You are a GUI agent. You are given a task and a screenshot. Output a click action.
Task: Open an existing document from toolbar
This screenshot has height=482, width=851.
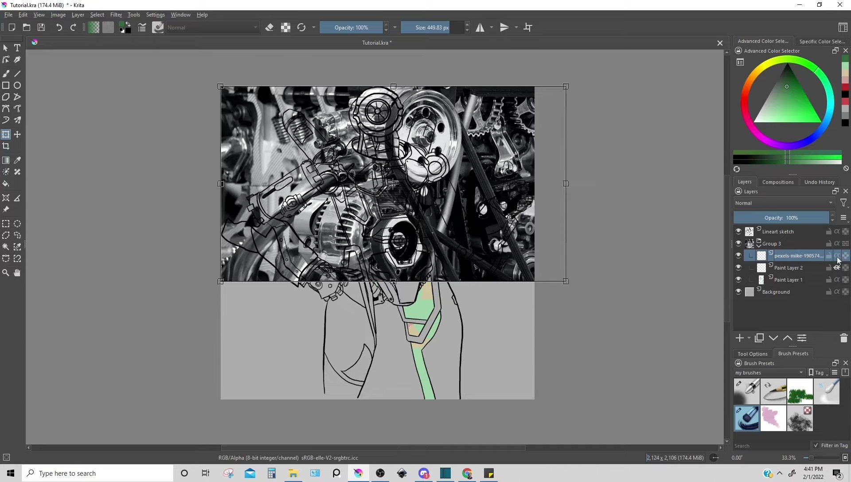tap(27, 27)
